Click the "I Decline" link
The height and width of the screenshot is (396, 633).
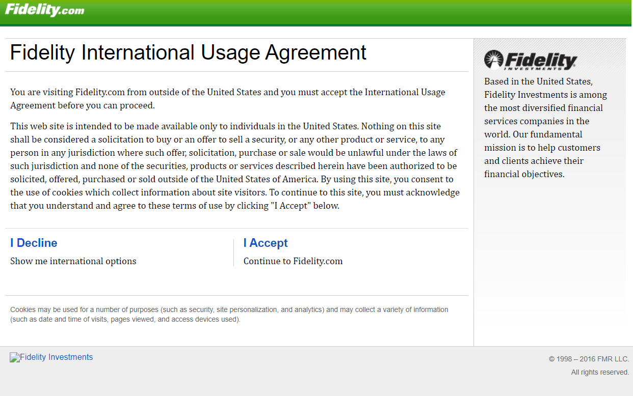[34, 243]
